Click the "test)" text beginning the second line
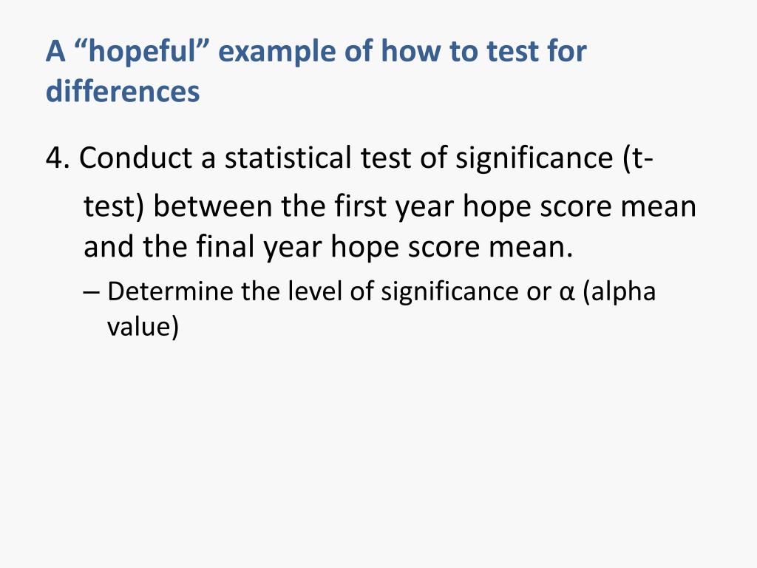Image resolution: width=757 pixels, height=568 pixels. click(114, 207)
